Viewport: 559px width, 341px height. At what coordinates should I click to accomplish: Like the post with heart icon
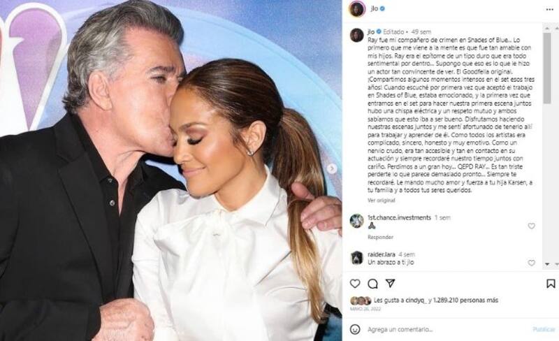[x=355, y=284]
